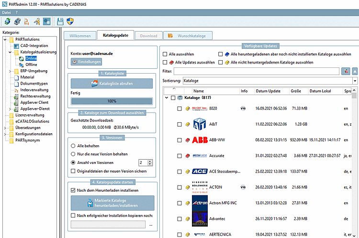Click the filter clear icon button

click(346, 71)
